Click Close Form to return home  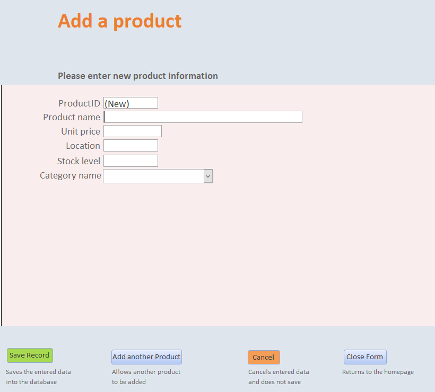tap(364, 357)
